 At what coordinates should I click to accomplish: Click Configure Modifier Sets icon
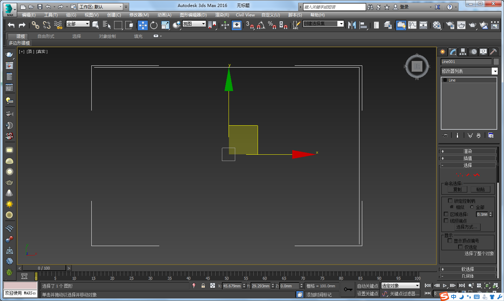(x=491, y=135)
